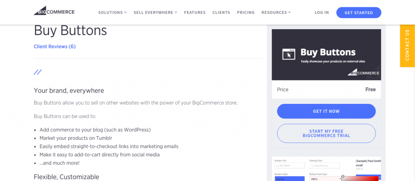415x181 pixels.
Task: Start my free BigCommerce trial
Action: (x=326, y=133)
